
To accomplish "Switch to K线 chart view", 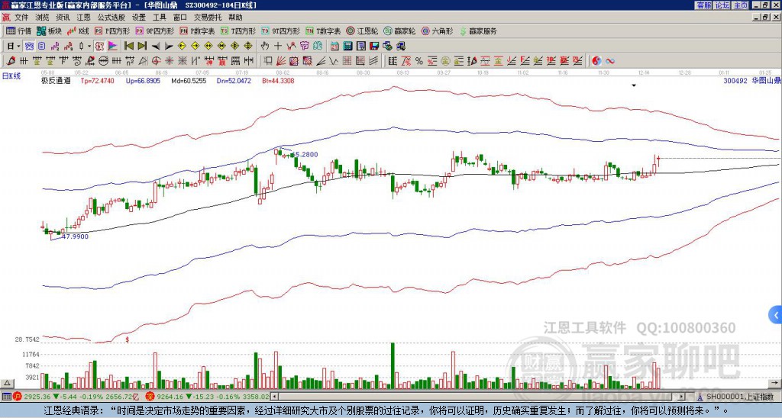I will coord(78,31).
